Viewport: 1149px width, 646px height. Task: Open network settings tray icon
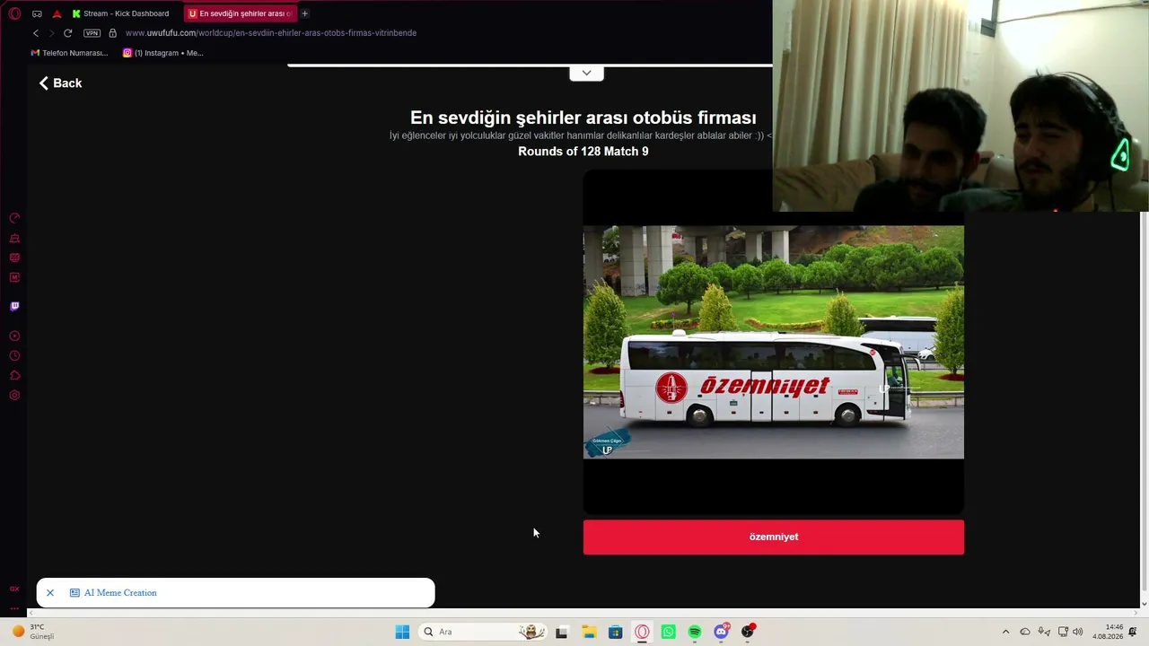click(1064, 632)
